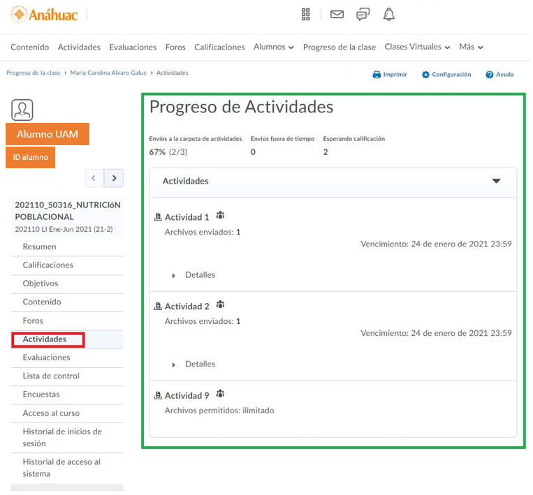The image size is (533, 495).
Task: Go to next student arrow
Action: (114, 178)
